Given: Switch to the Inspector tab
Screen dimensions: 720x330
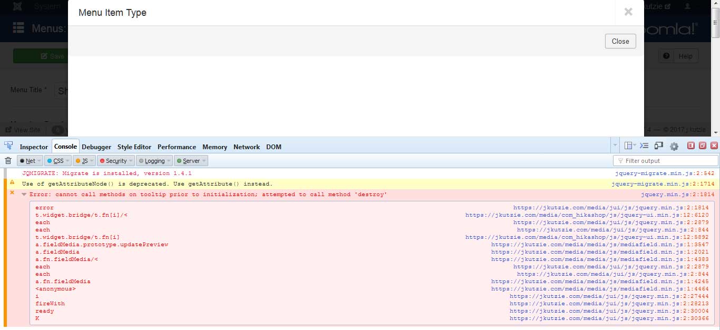Looking at the screenshot, I should click(x=34, y=147).
